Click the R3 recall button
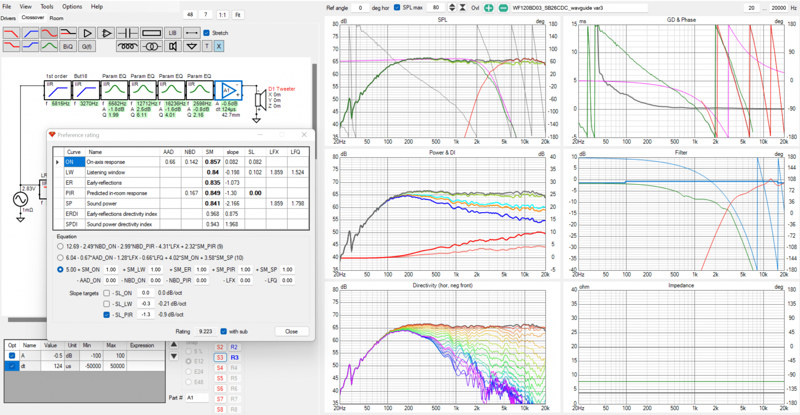Screen dimensions: 800x415 point(234,358)
